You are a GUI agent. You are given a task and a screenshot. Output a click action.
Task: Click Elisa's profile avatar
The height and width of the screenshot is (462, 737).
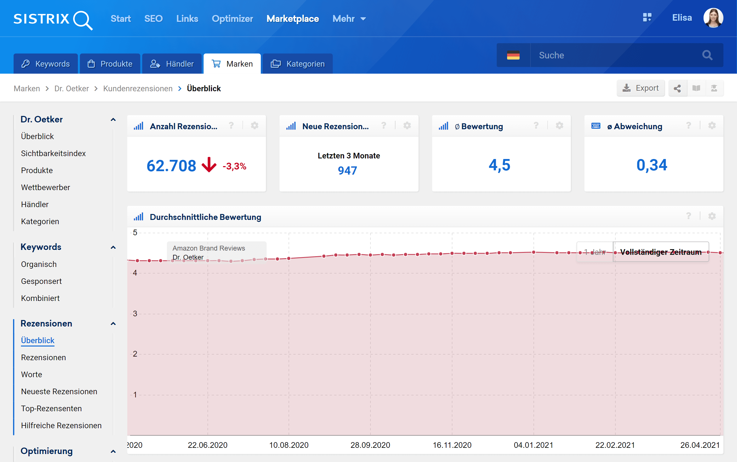(x=713, y=18)
